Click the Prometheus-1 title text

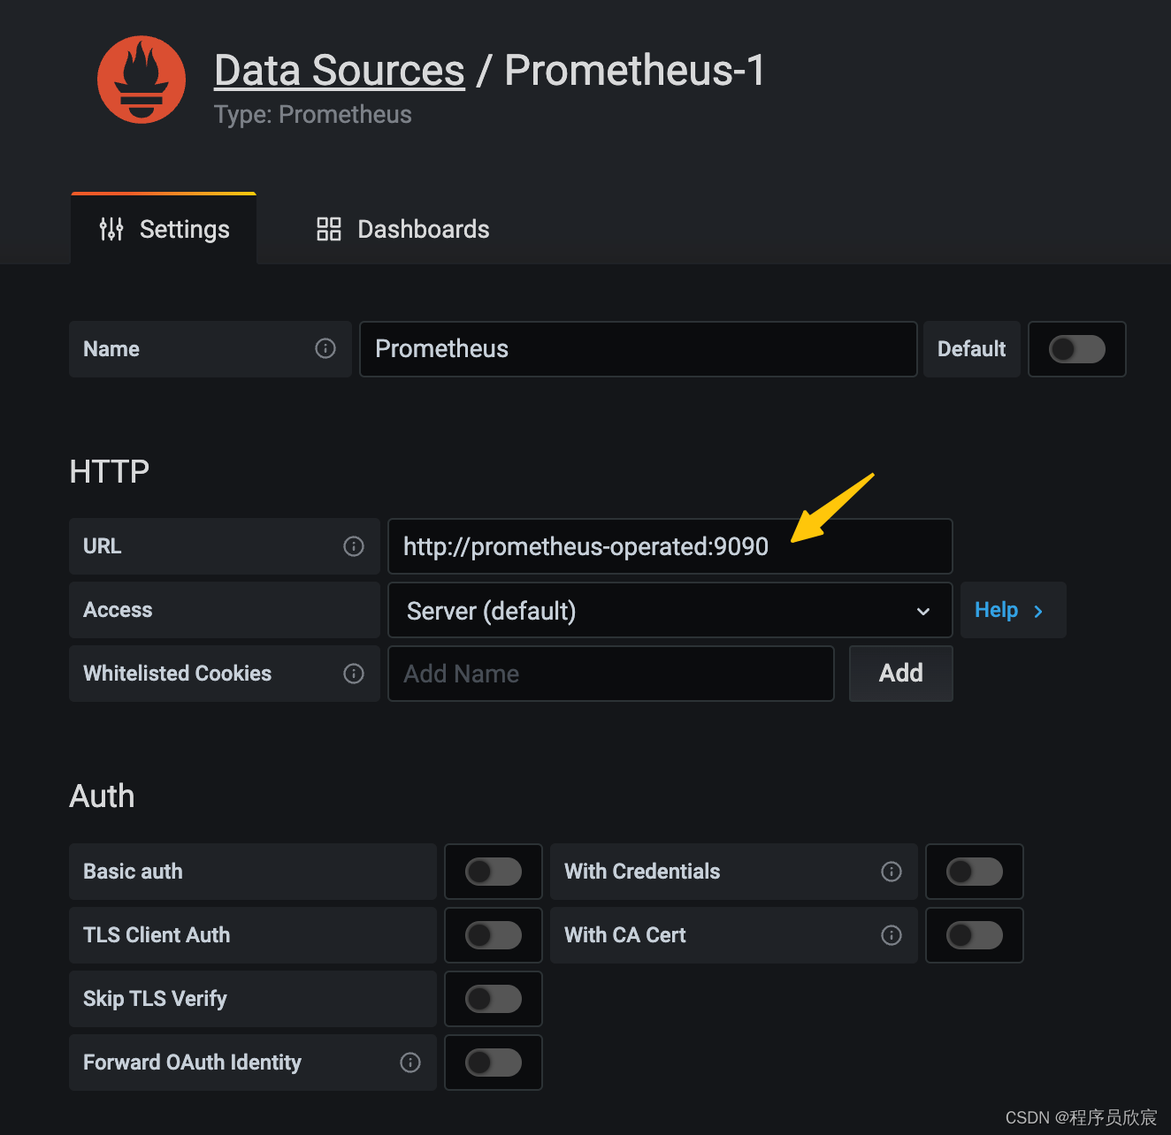coord(635,71)
